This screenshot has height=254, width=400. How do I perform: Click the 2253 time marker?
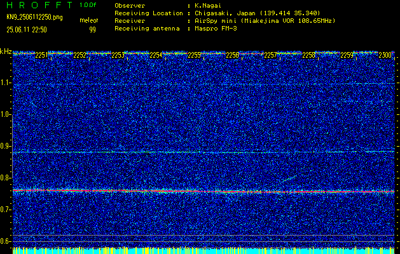tap(118, 55)
